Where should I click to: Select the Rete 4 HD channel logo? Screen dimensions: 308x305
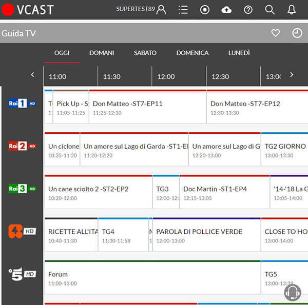click(x=22, y=231)
